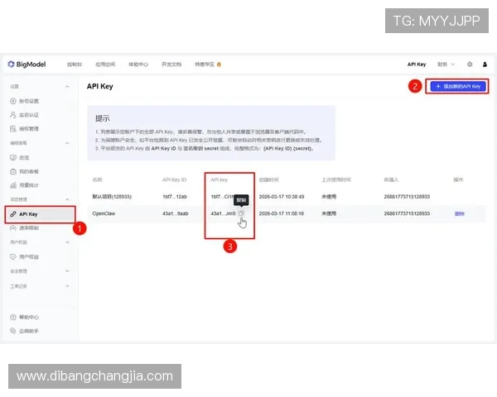
Task: Open 授权管理 authorization management in sidebar
Action: [x=24, y=128]
